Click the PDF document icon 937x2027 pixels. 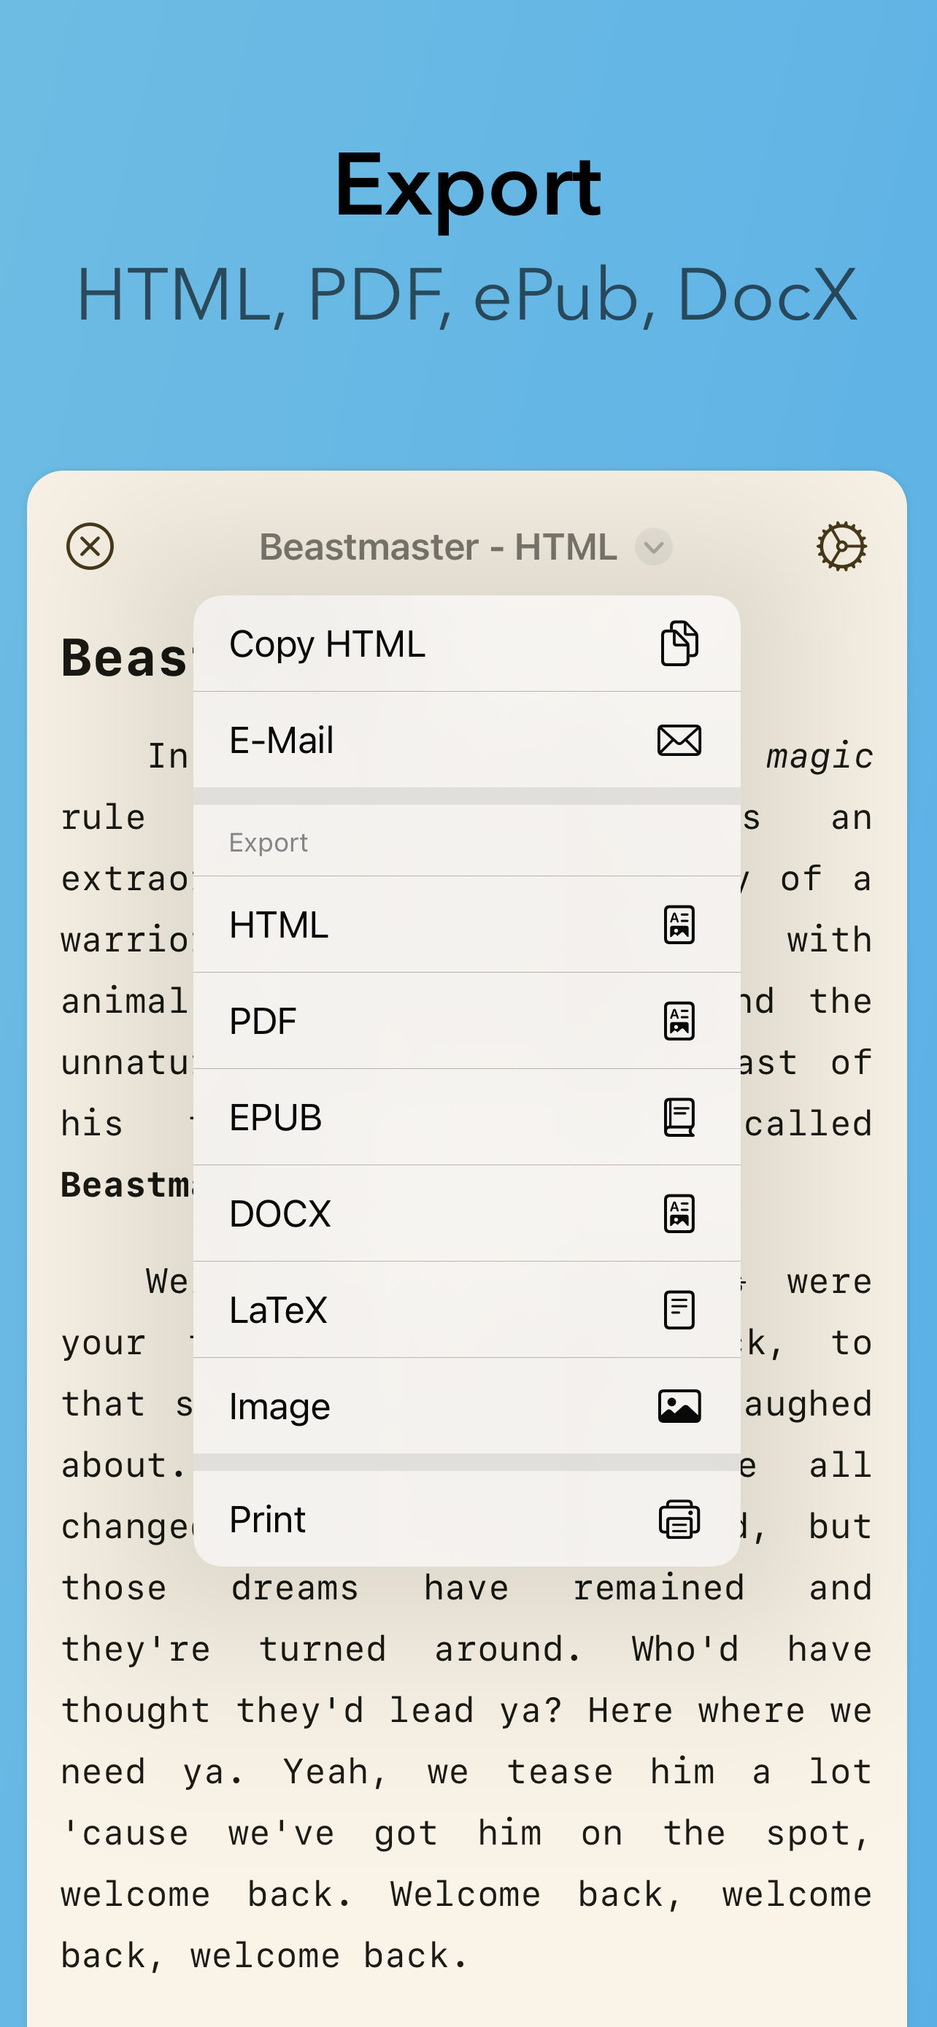click(679, 1021)
